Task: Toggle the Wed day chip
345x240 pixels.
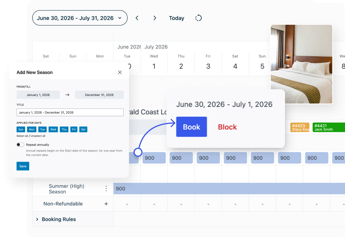Action: [x=53, y=129]
